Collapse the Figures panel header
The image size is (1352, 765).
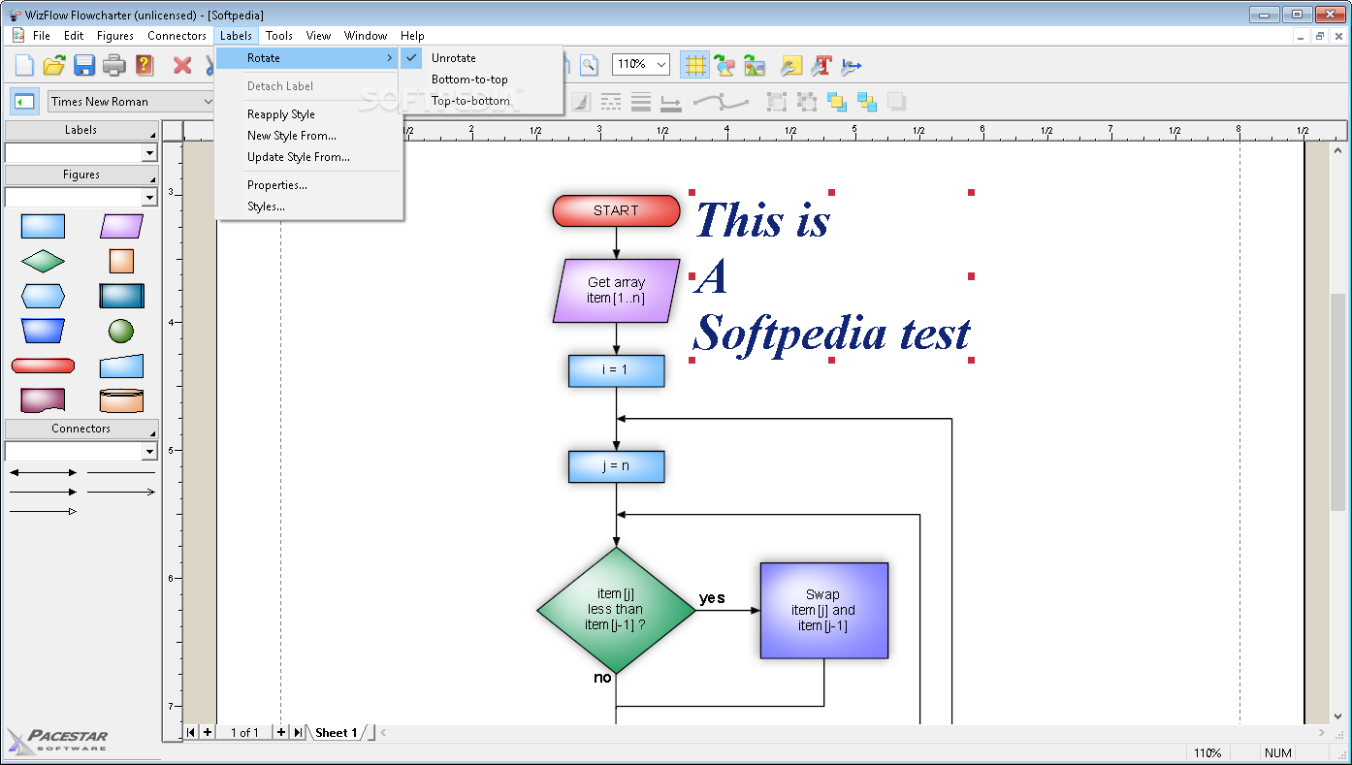[x=81, y=175]
